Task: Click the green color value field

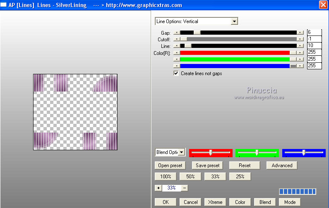Action: (x=314, y=59)
